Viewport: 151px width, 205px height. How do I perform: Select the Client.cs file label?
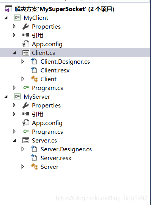point(44,53)
